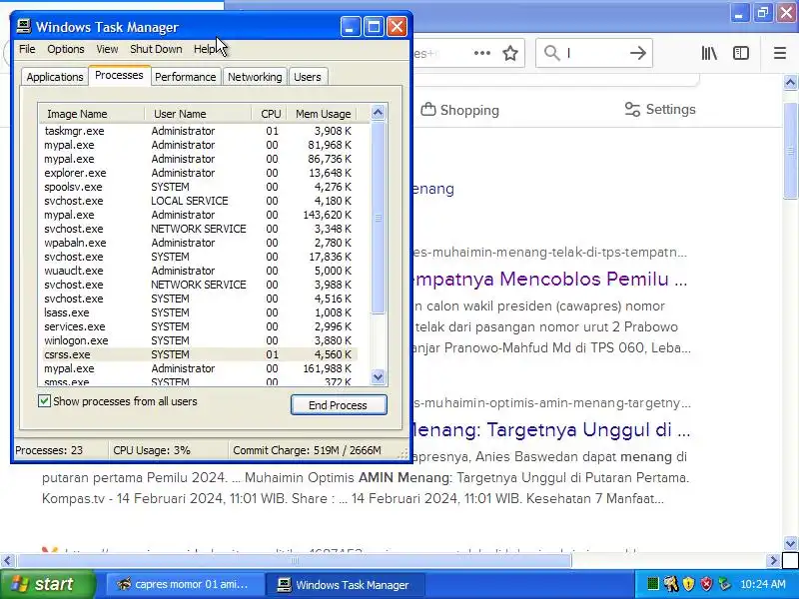
Task: Select mypal.exe row using 161,988 K
Action: tap(199, 368)
